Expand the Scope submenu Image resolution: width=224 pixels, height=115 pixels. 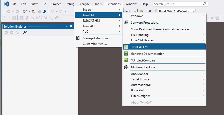(98, 9)
